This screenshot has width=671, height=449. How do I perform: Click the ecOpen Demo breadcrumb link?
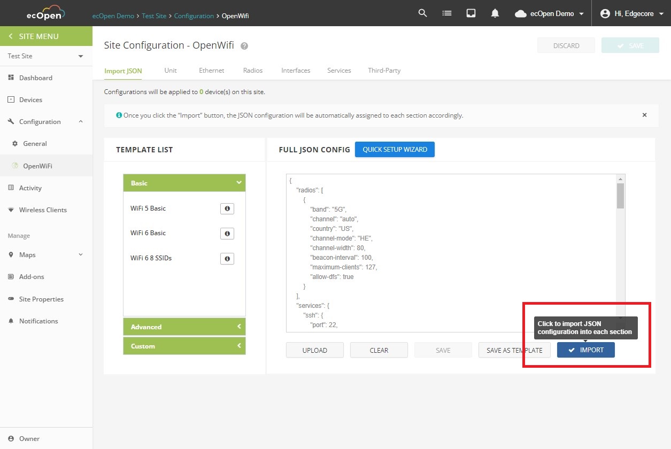pos(113,16)
